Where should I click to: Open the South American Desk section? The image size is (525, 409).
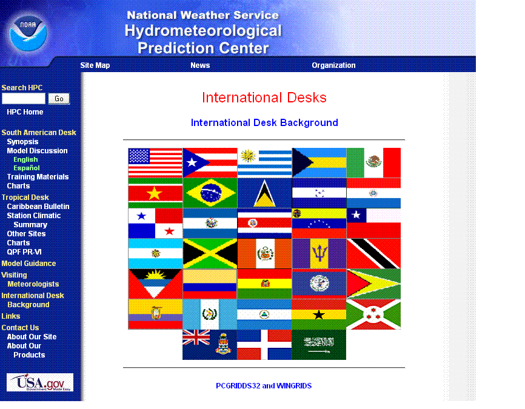click(x=39, y=133)
